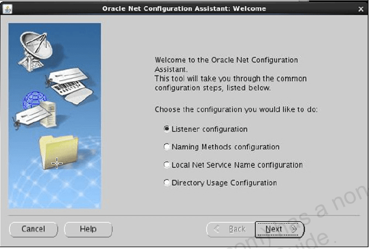Choose Local Net Service Name configuration option
The image size is (369, 249).
coord(167,165)
